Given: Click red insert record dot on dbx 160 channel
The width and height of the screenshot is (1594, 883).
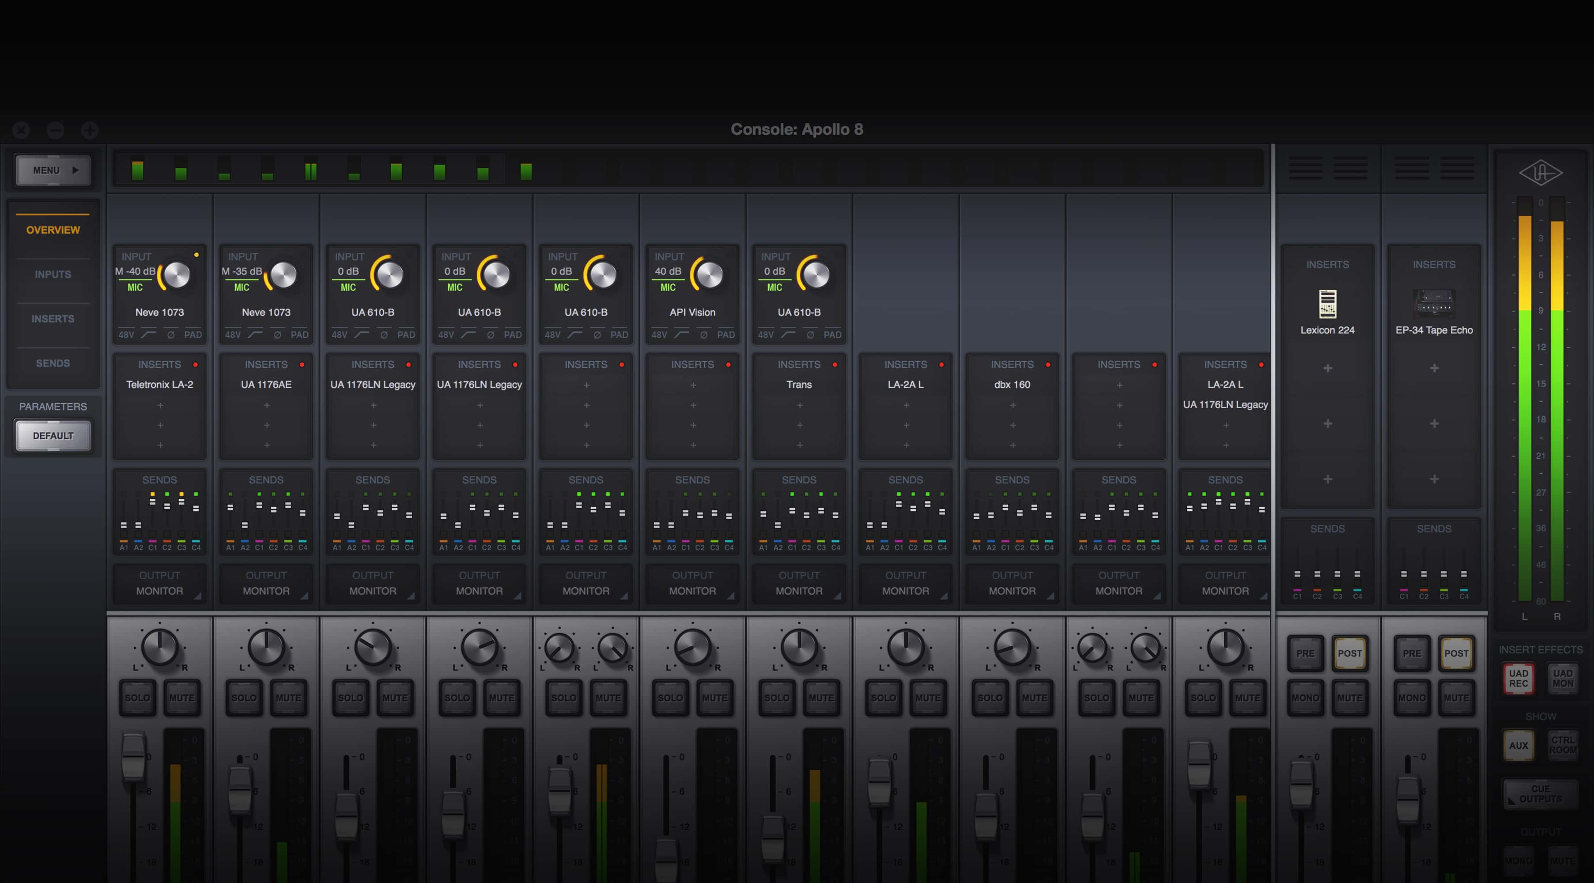Looking at the screenshot, I should [x=1048, y=365].
